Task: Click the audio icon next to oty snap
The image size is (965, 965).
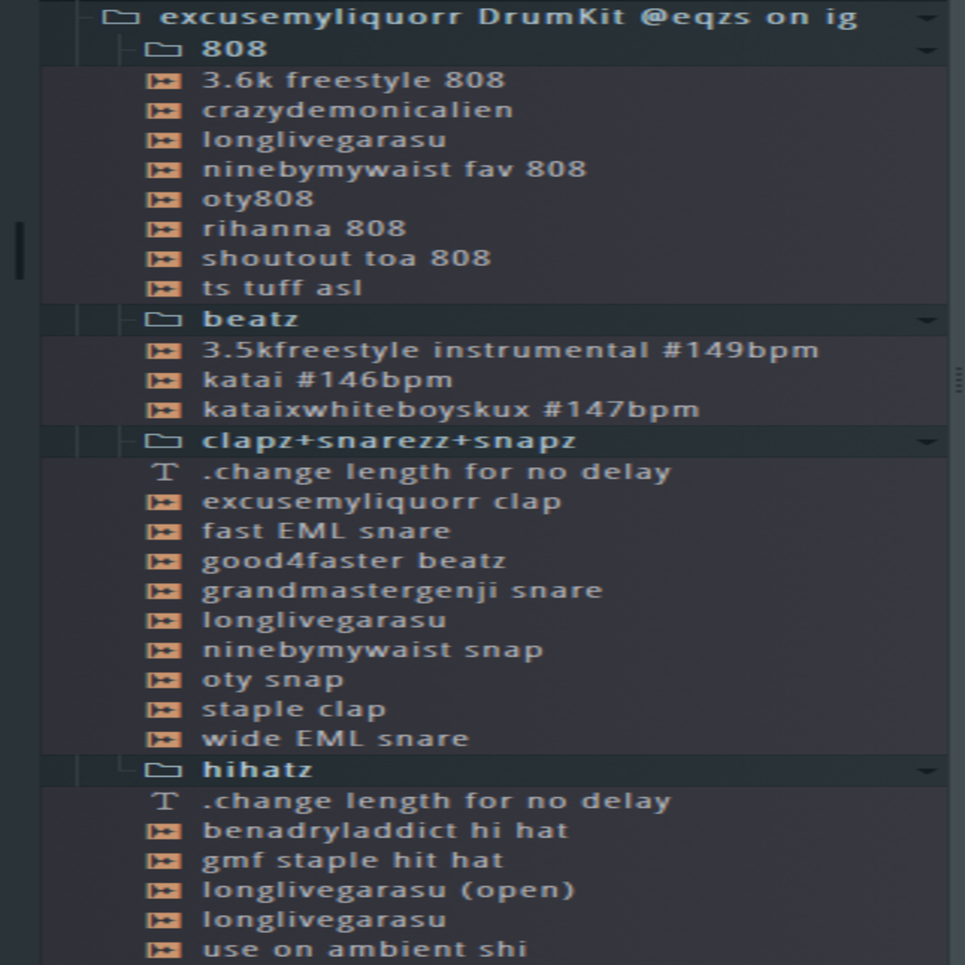Action: pyautogui.click(x=163, y=680)
